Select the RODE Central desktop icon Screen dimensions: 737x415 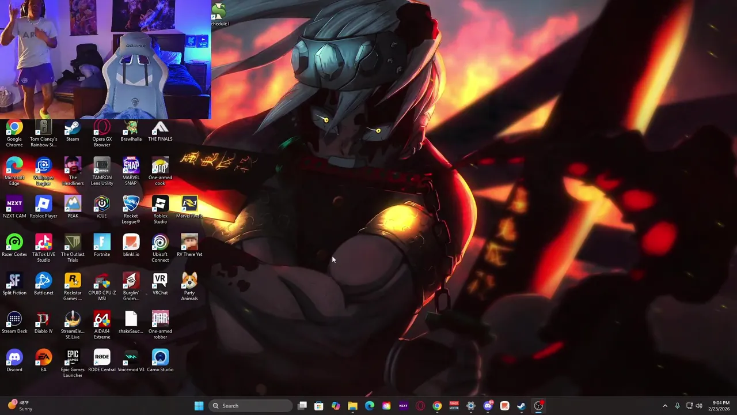102,361
